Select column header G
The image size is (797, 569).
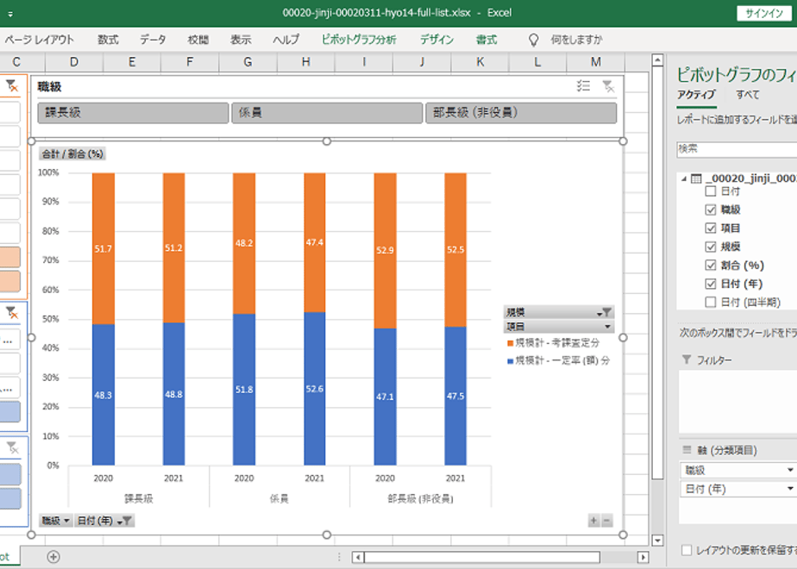coord(248,62)
